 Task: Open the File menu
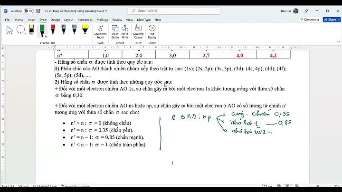point(7,19)
